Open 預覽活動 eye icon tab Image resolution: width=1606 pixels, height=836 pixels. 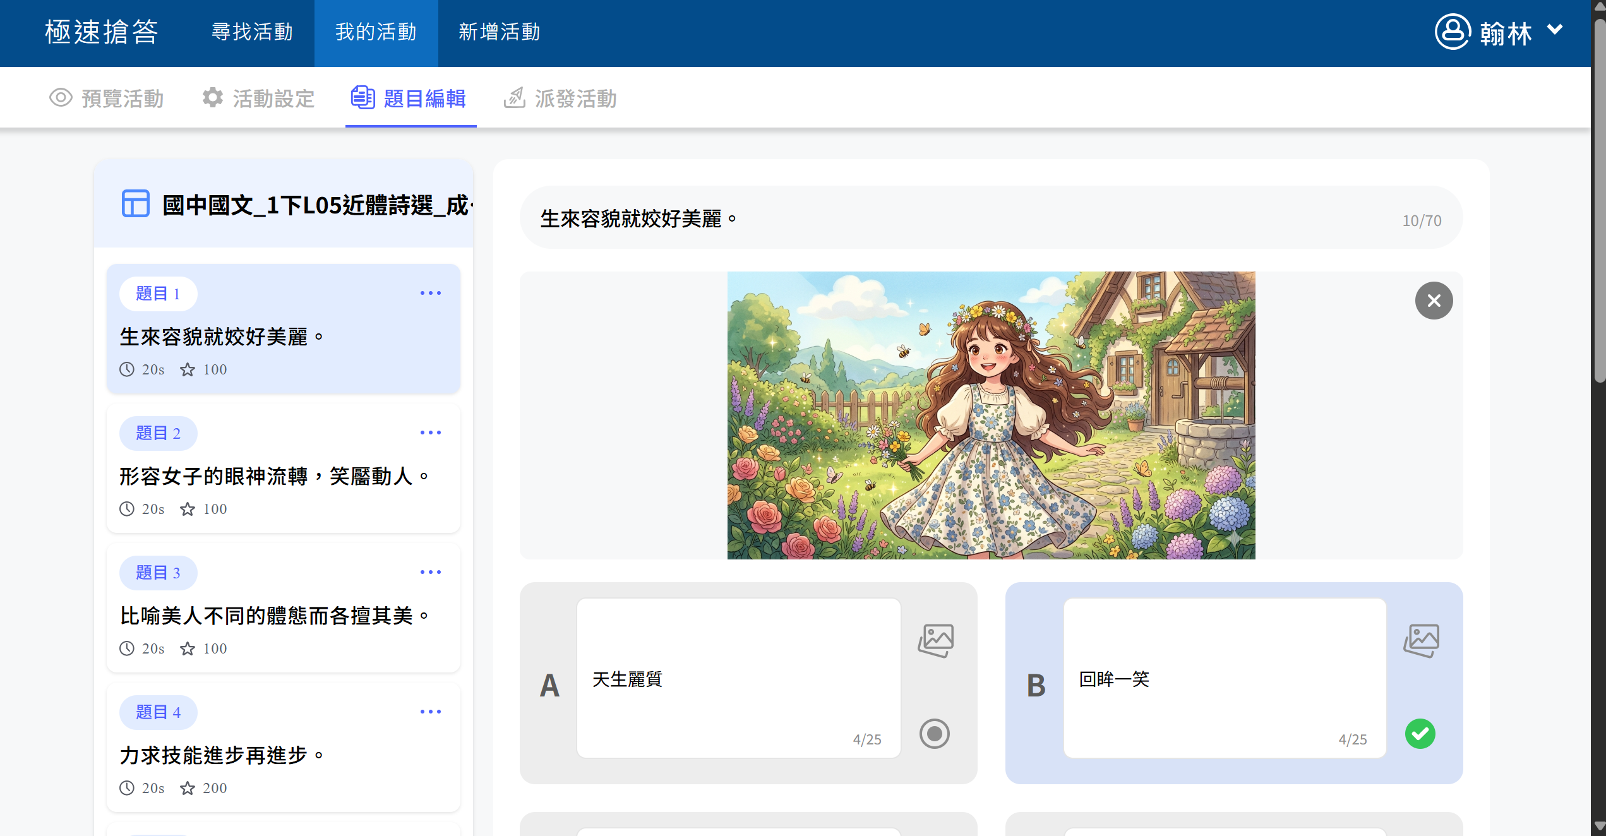[107, 99]
